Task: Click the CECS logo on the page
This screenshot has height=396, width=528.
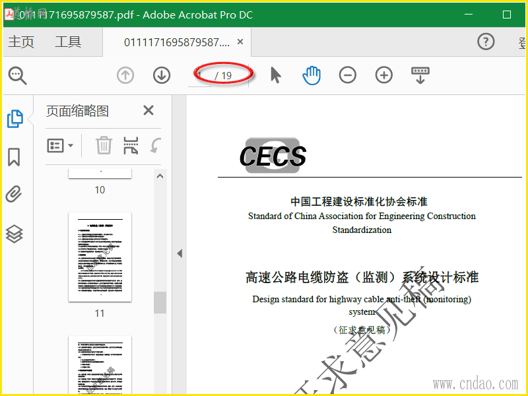Action: pyautogui.click(x=273, y=156)
